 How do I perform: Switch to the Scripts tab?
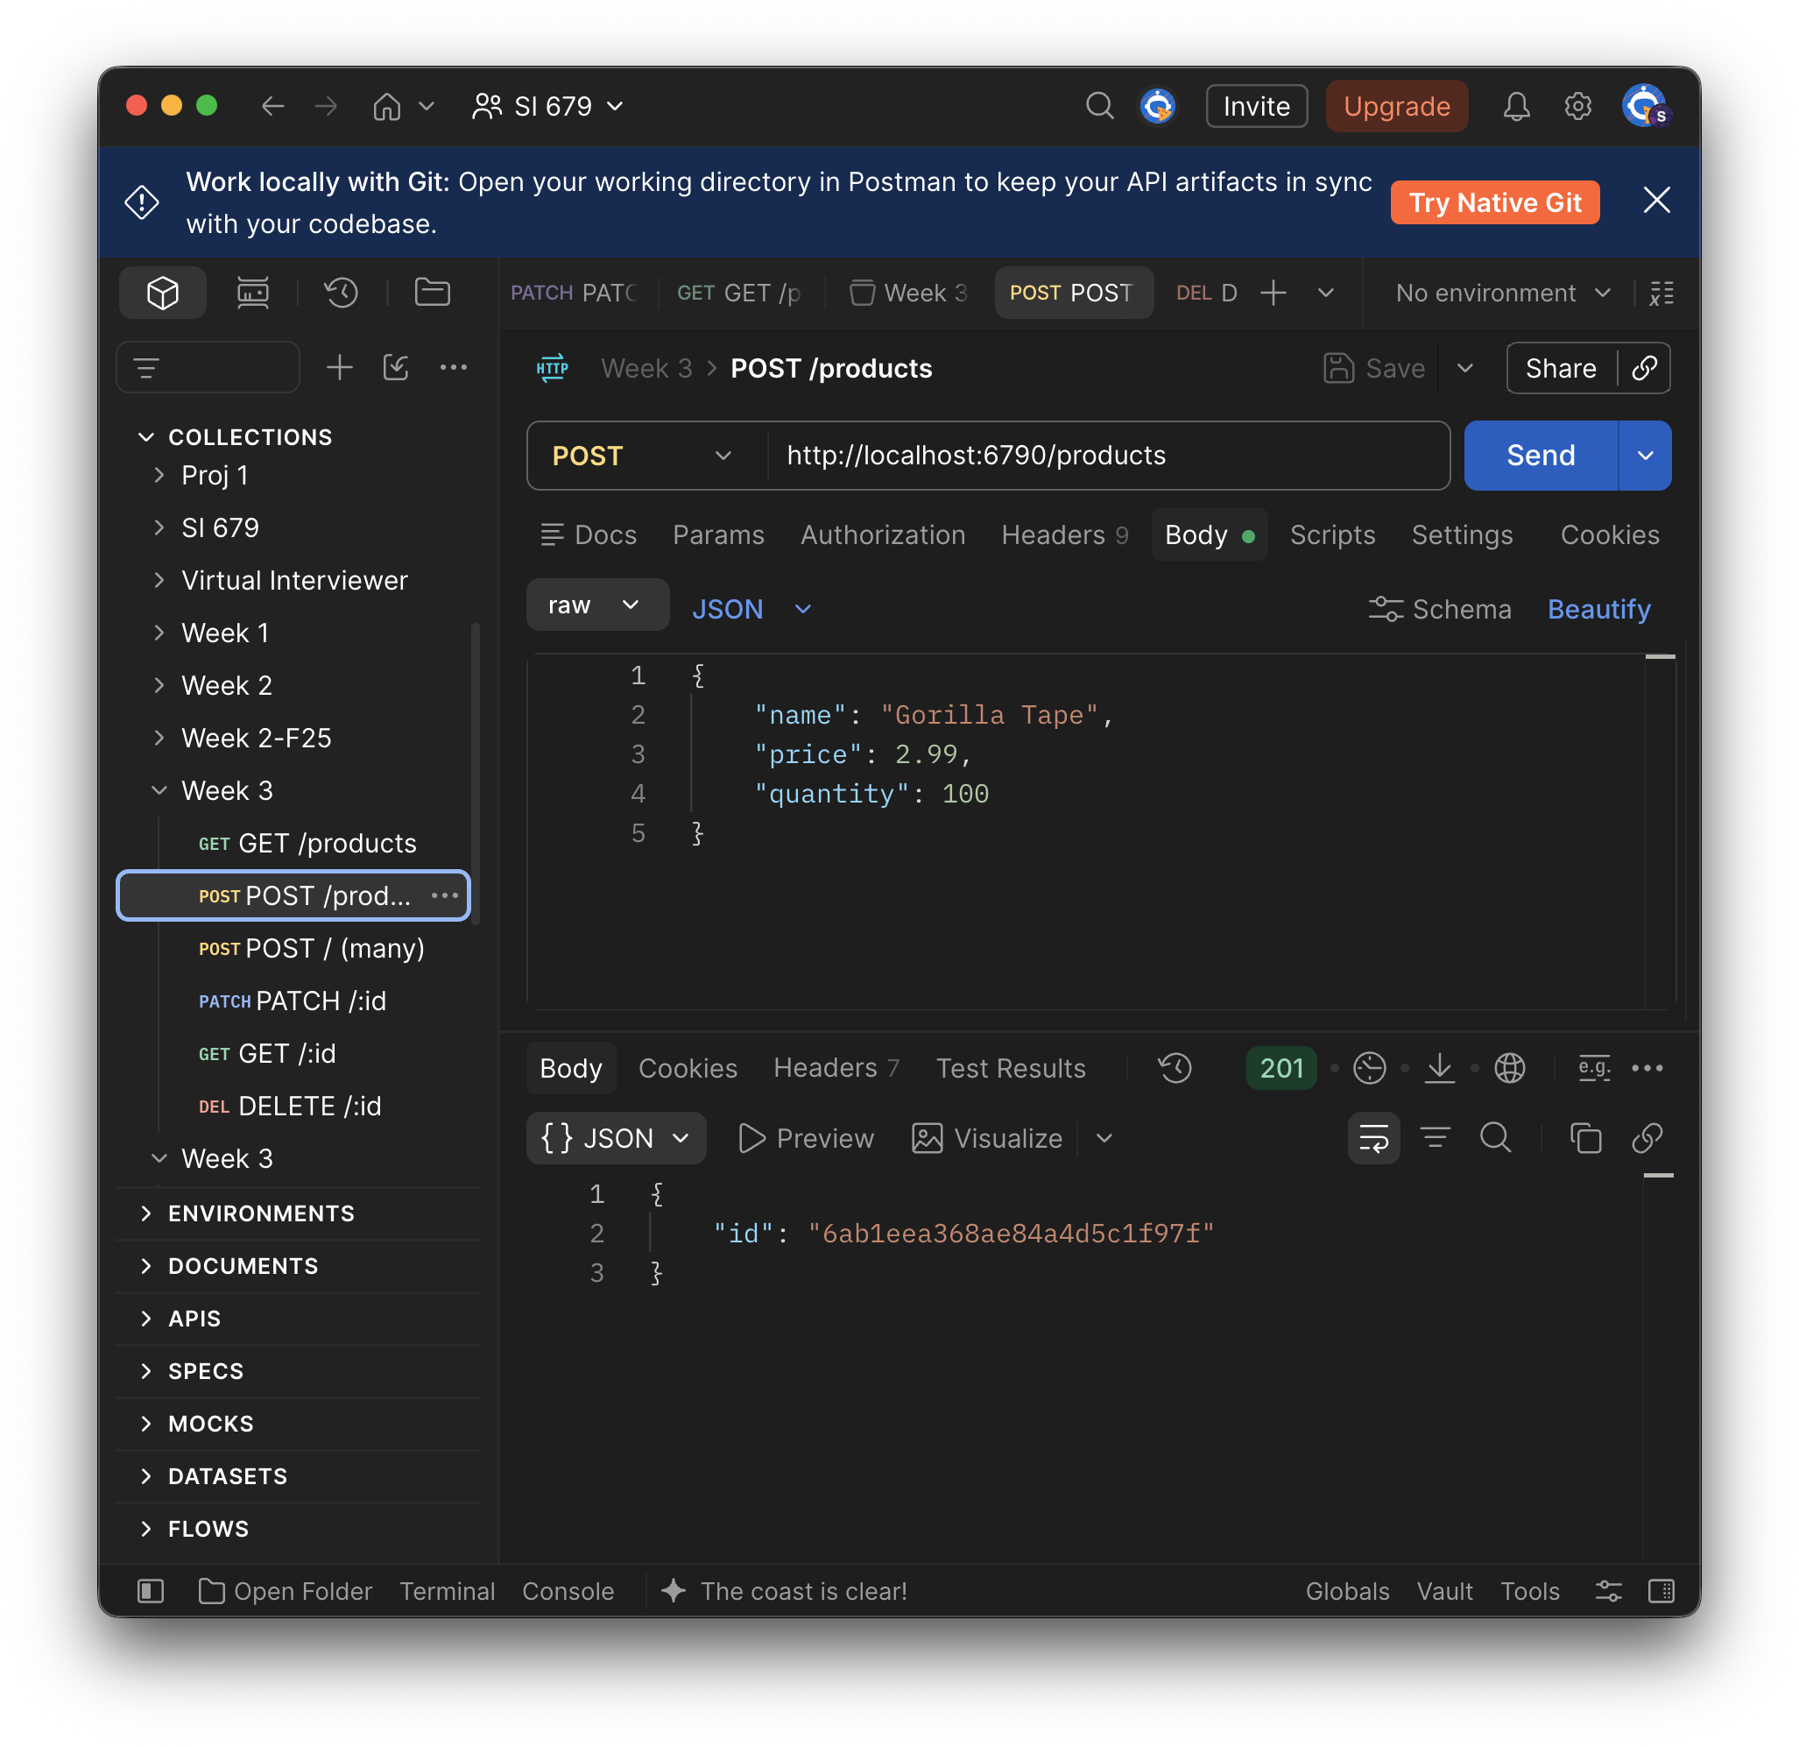[1332, 534]
